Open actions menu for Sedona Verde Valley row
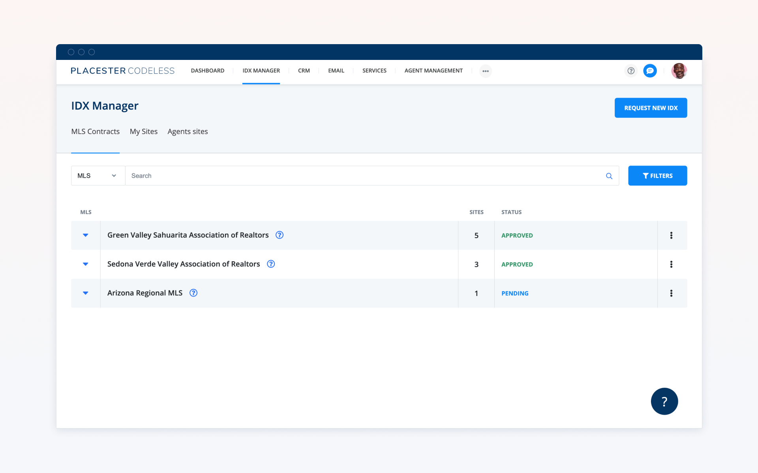This screenshot has width=758, height=473. coord(671,264)
